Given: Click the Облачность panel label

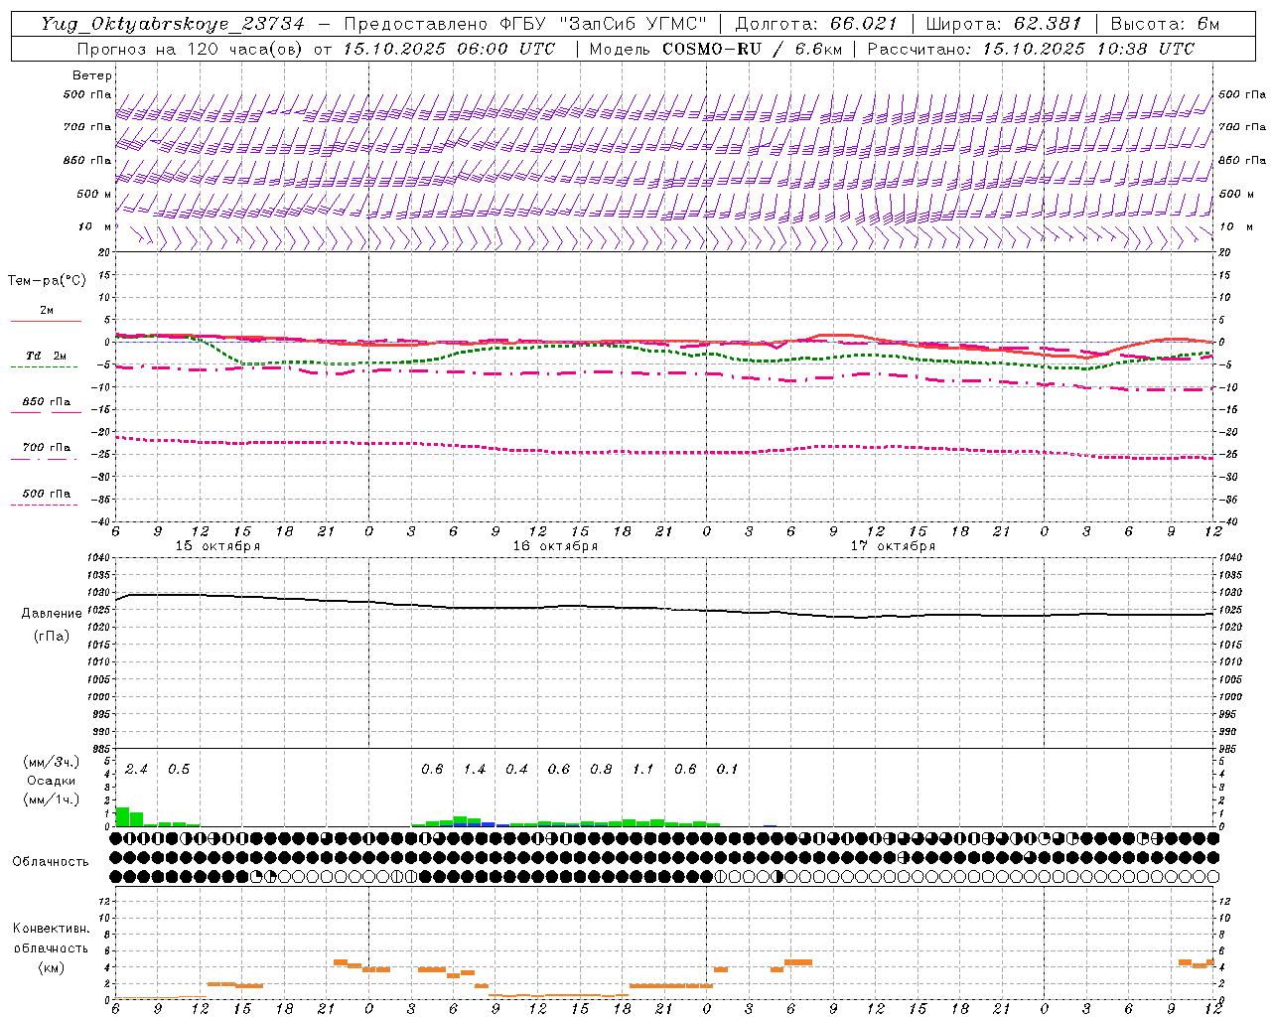Looking at the screenshot, I should [x=51, y=862].
